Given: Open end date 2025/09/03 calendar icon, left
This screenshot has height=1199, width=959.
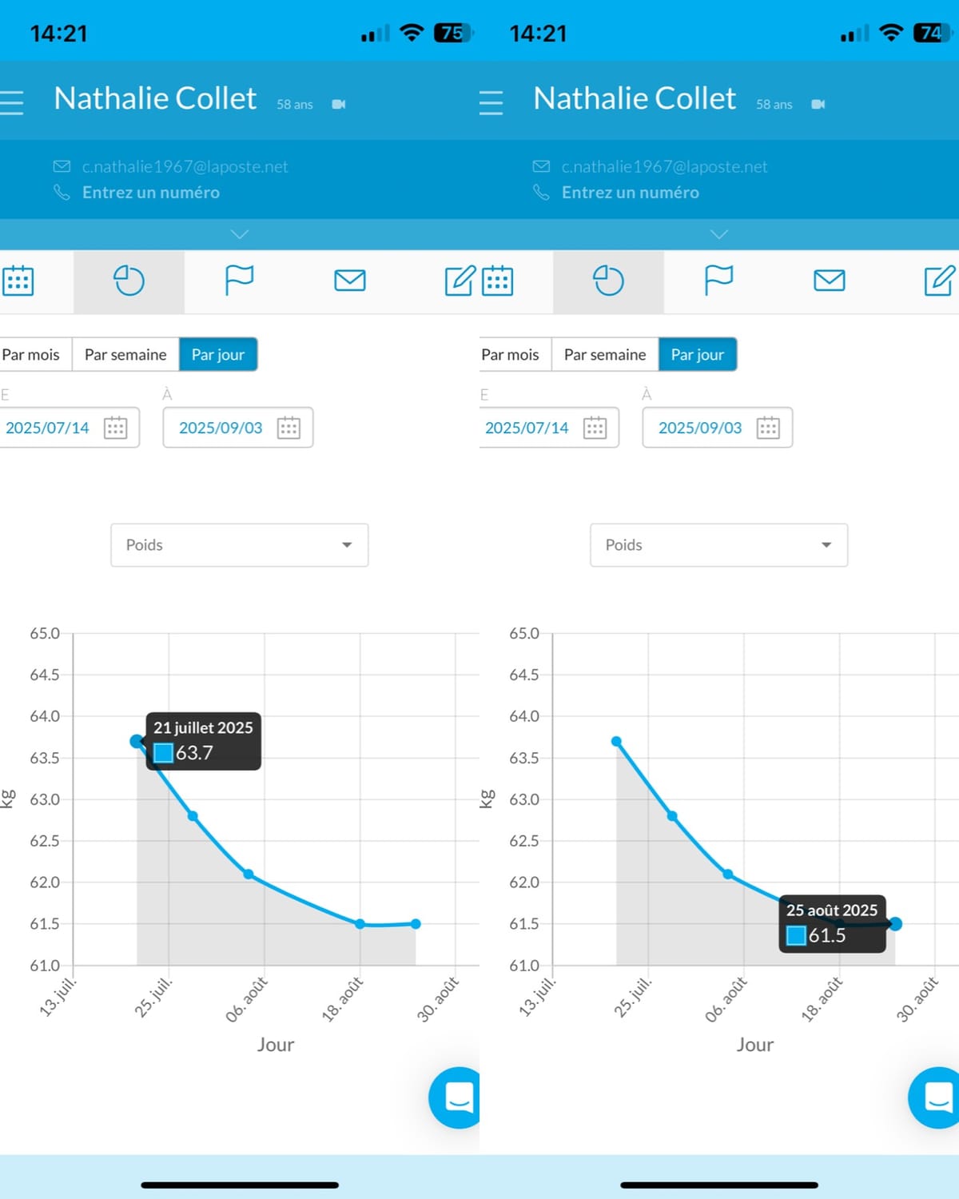Looking at the screenshot, I should 288,428.
